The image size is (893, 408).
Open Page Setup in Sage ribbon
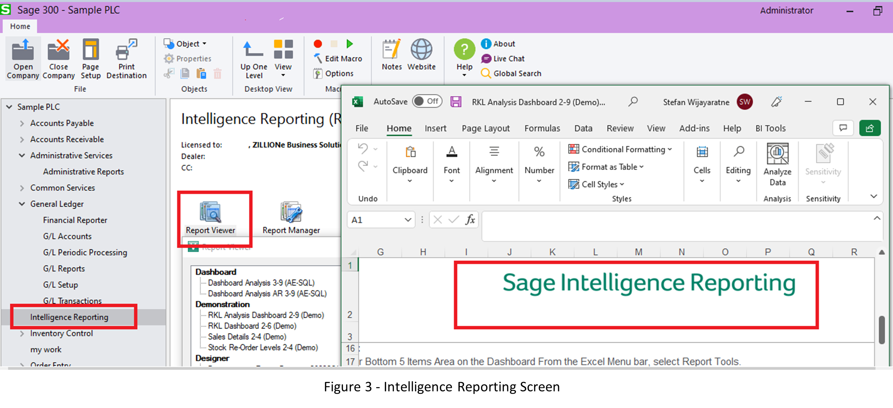coord(91,59)
